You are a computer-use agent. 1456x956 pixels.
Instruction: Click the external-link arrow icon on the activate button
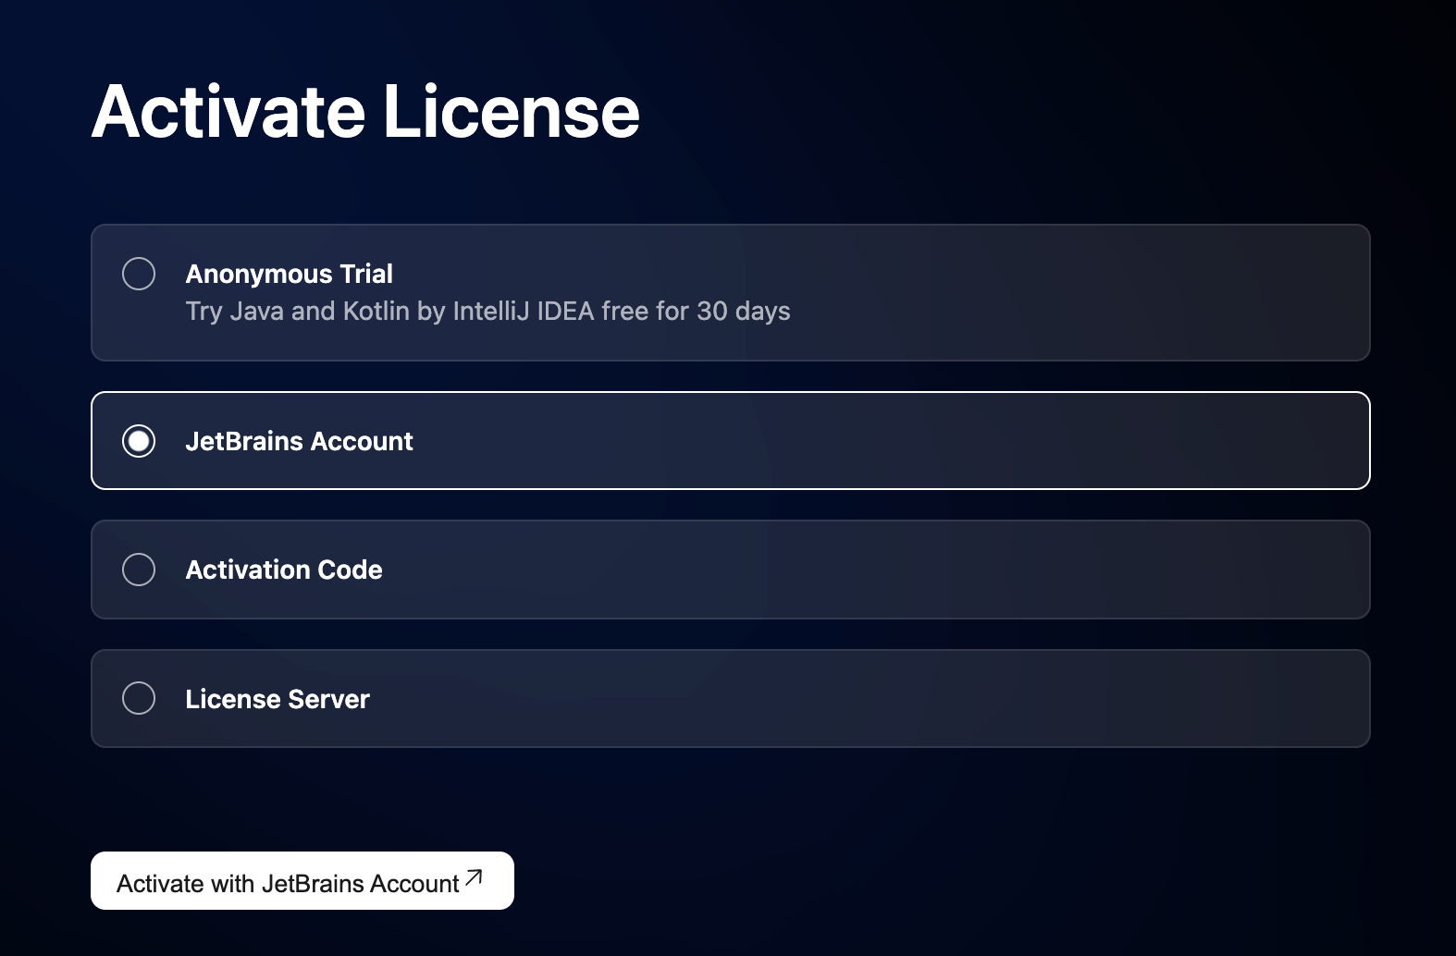point(474,877)
